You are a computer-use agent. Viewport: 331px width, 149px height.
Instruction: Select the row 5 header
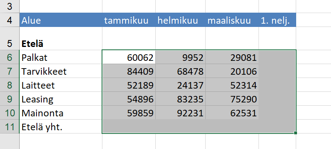coord(10,38)
